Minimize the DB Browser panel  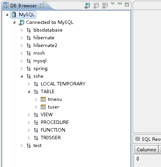pos(120,3)
